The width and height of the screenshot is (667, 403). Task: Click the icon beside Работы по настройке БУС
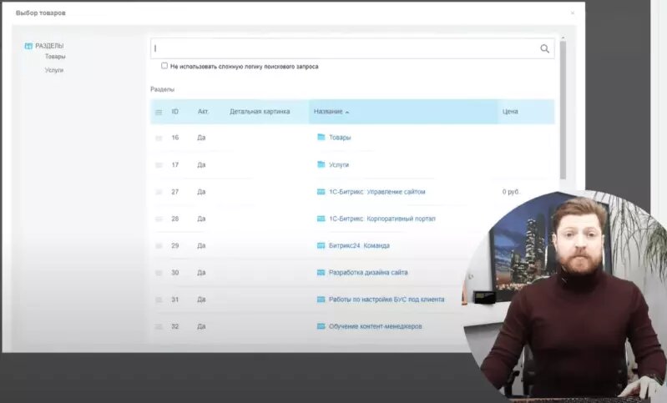pos(321,300)
